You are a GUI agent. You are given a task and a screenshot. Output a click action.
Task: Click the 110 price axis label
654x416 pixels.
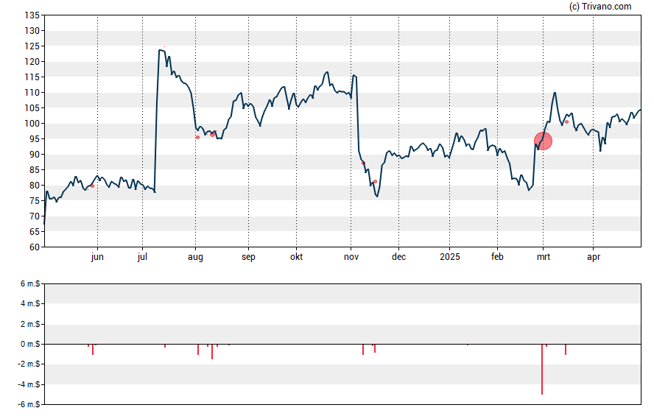pyautogui.click(x=32, y=93)
